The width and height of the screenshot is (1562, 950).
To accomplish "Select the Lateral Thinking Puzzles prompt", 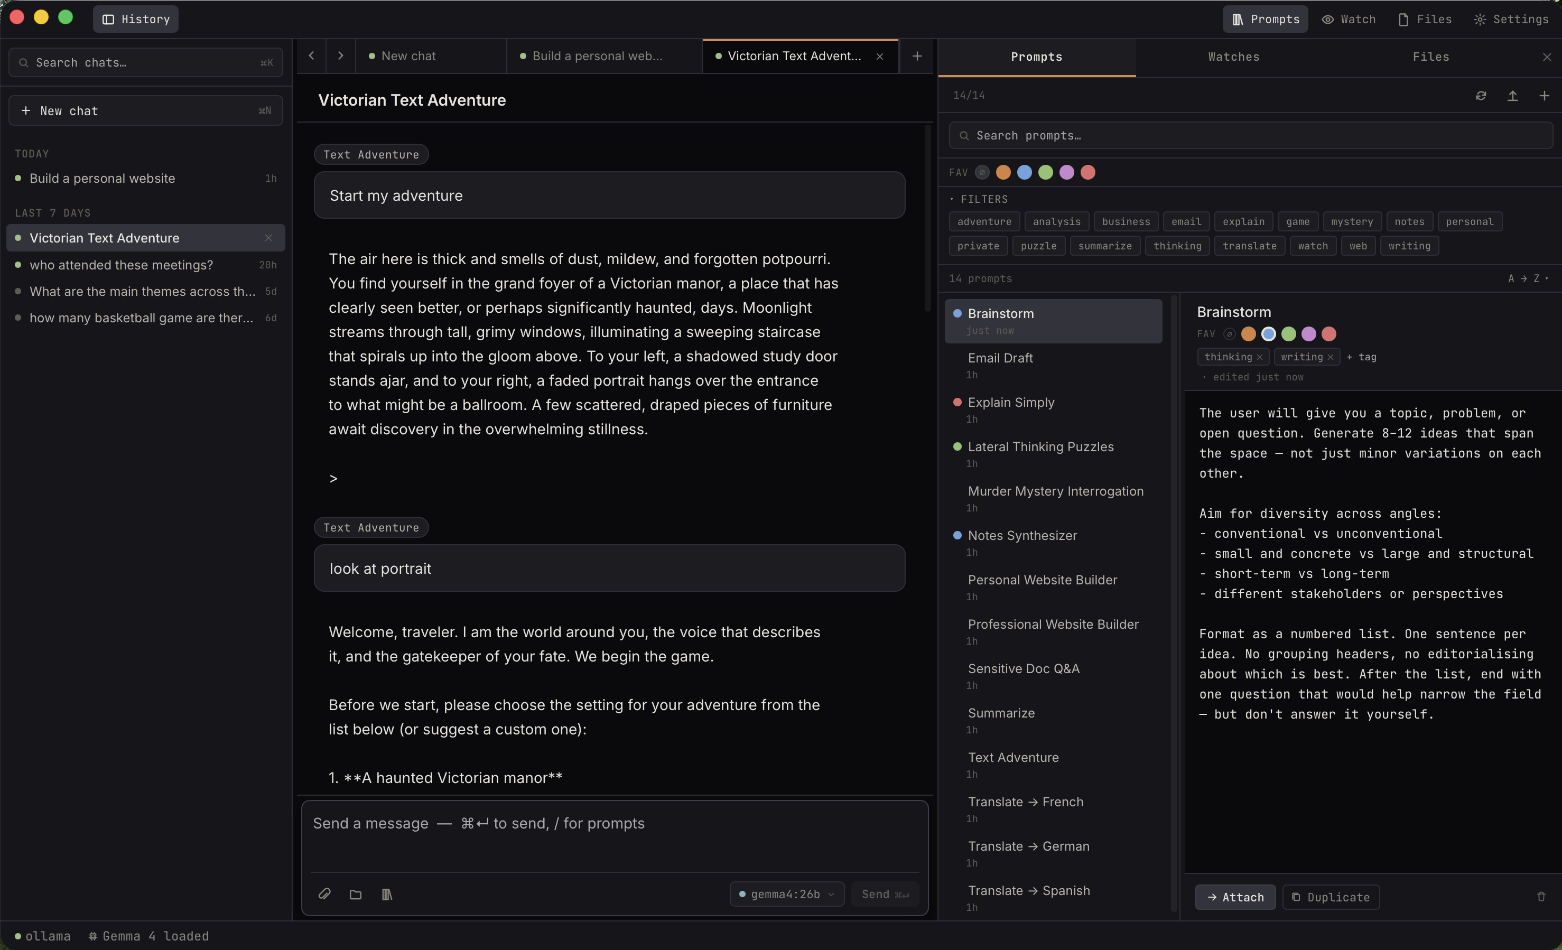I will pos(1053,454).
